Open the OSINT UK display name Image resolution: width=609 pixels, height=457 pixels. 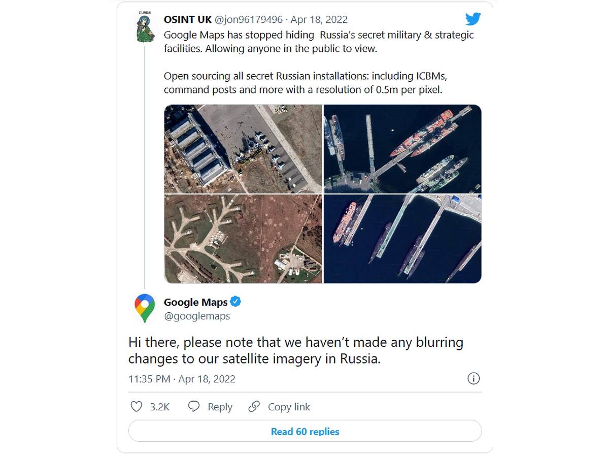pos(187,20)
